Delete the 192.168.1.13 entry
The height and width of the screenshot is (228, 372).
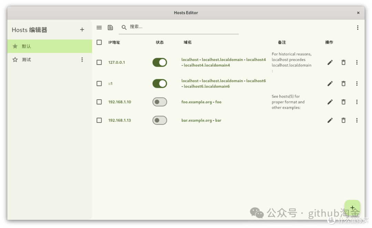343,121
